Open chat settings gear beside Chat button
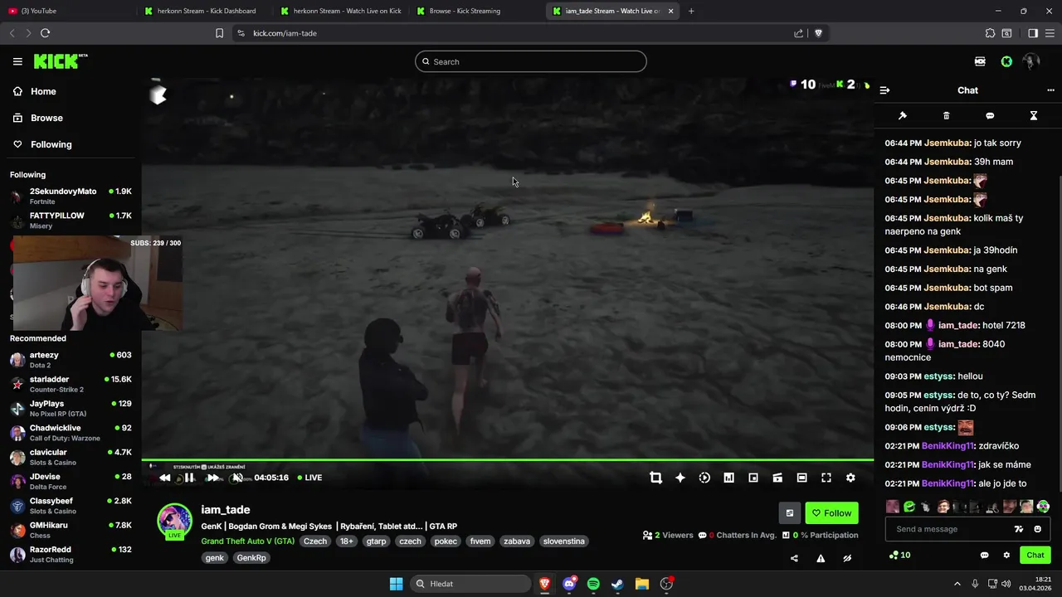The image size is (1062, 597). tap(1006, 556)
